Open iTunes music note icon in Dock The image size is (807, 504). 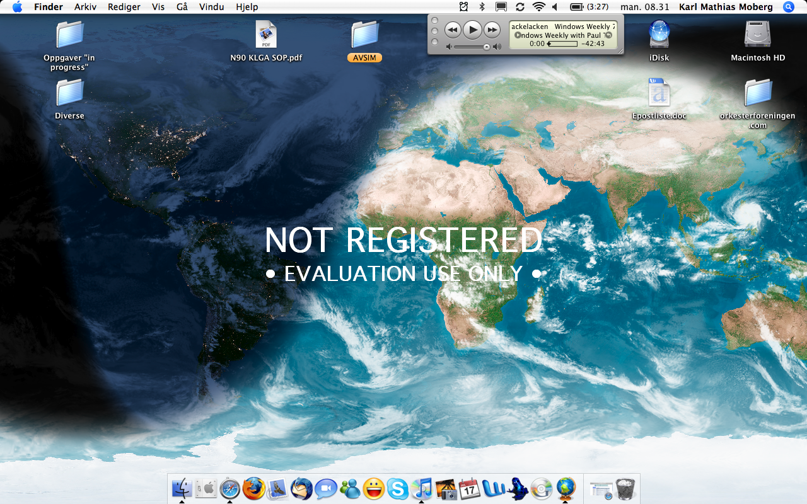coord(421,488)
